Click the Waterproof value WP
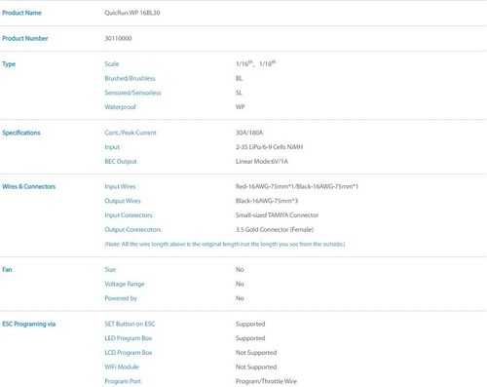 coord(241,107)
